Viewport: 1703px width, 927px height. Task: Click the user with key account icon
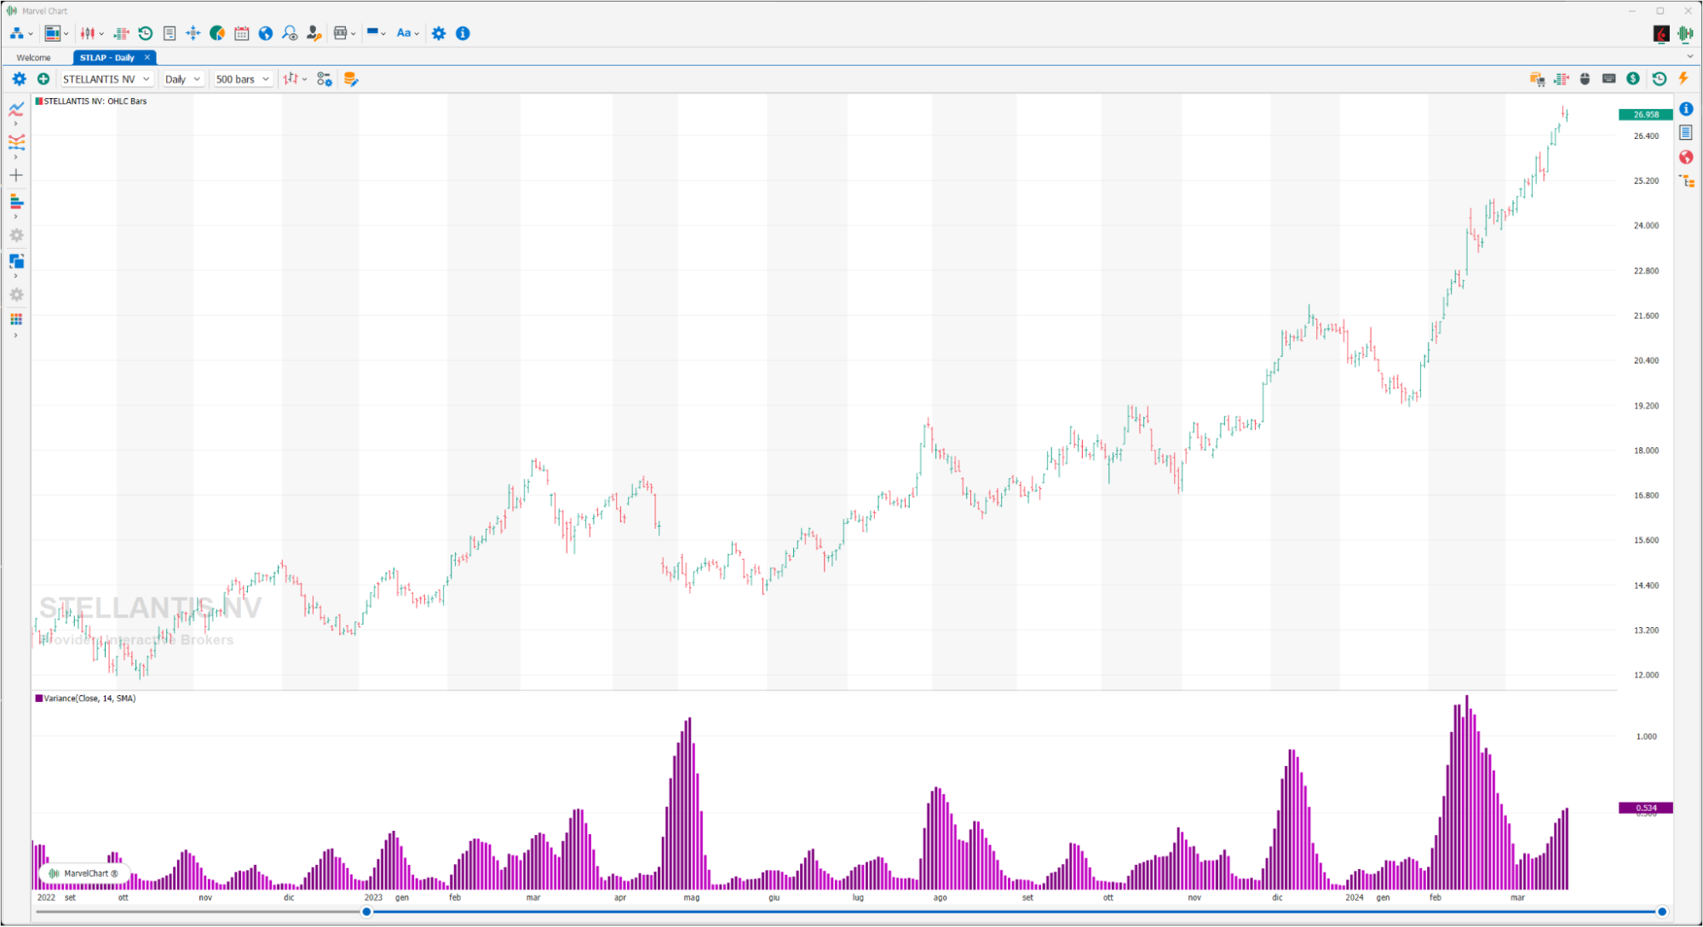314,33
